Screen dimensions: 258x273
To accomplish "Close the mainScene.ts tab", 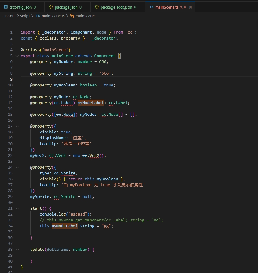I will (190, 7).
